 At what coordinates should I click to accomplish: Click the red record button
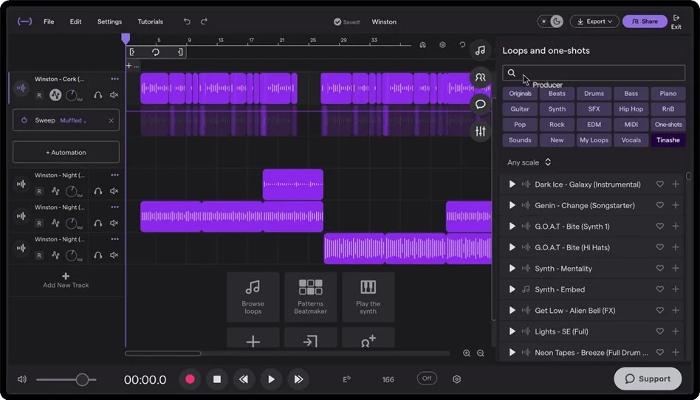pyautogui.click(x=190, y=379)
